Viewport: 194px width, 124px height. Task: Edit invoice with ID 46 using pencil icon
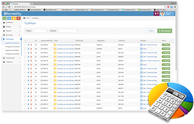pos(28,61)
